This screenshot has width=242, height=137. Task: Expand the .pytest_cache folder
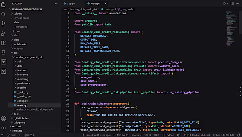click(21, 18)
